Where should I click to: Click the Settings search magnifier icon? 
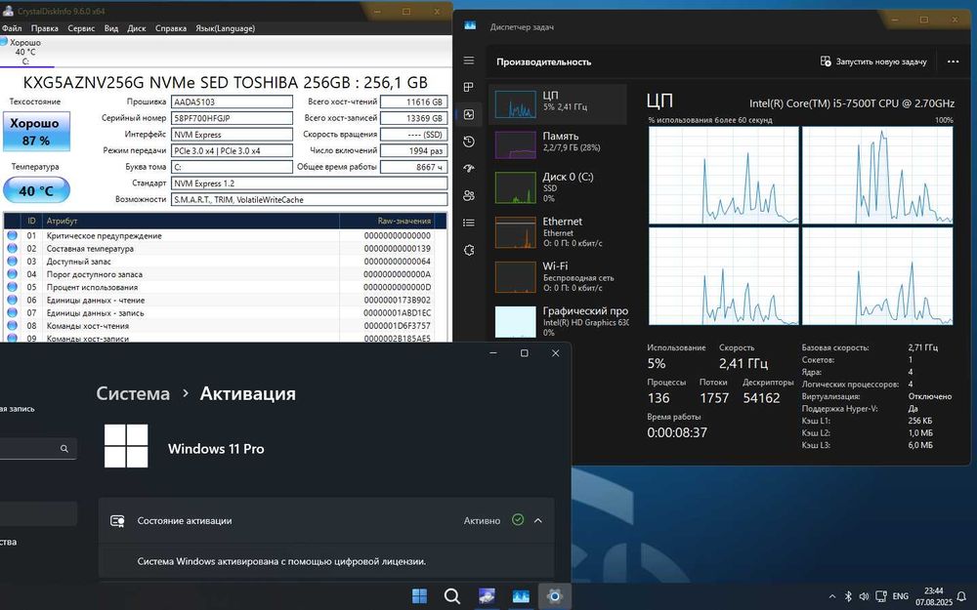[64, 448]
